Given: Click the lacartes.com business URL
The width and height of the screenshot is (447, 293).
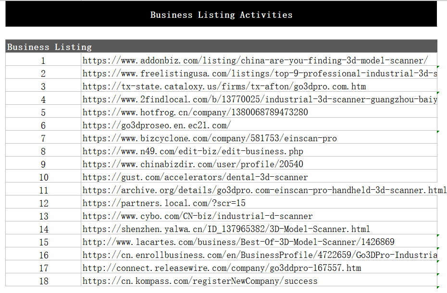Looking at the screenshot, I should 238,242.
